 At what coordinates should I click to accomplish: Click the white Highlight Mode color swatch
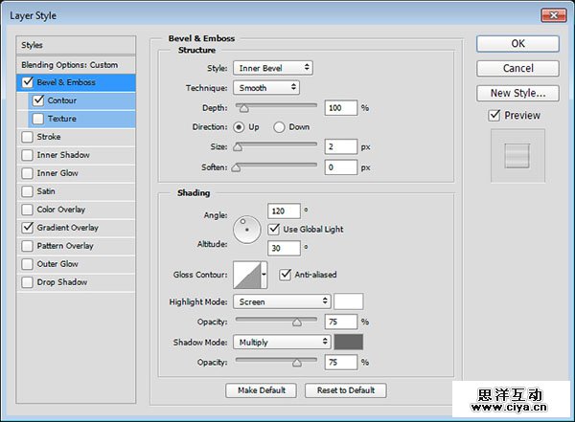348,301
